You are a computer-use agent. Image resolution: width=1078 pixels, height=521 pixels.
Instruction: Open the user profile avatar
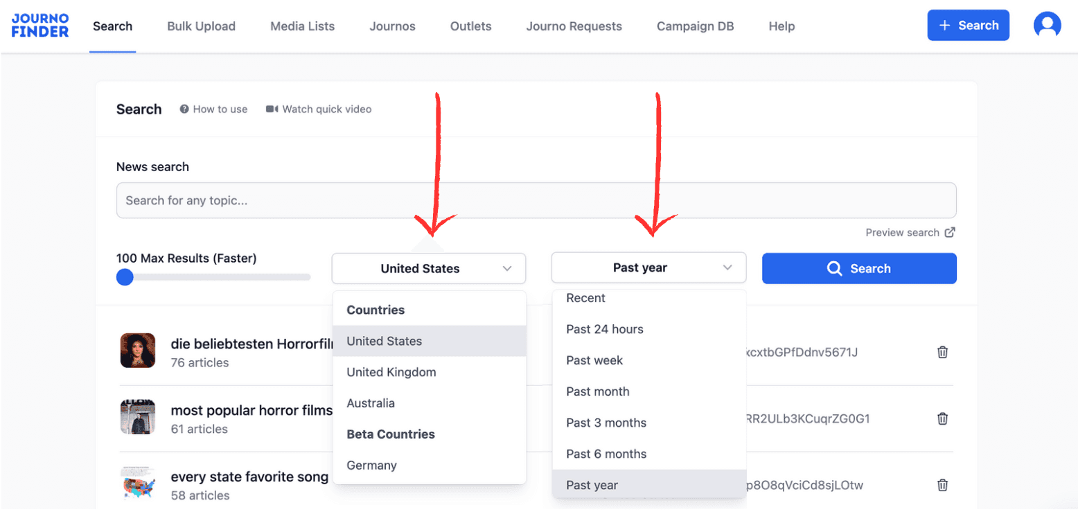pyautogui.click(x=1047, y=26)
